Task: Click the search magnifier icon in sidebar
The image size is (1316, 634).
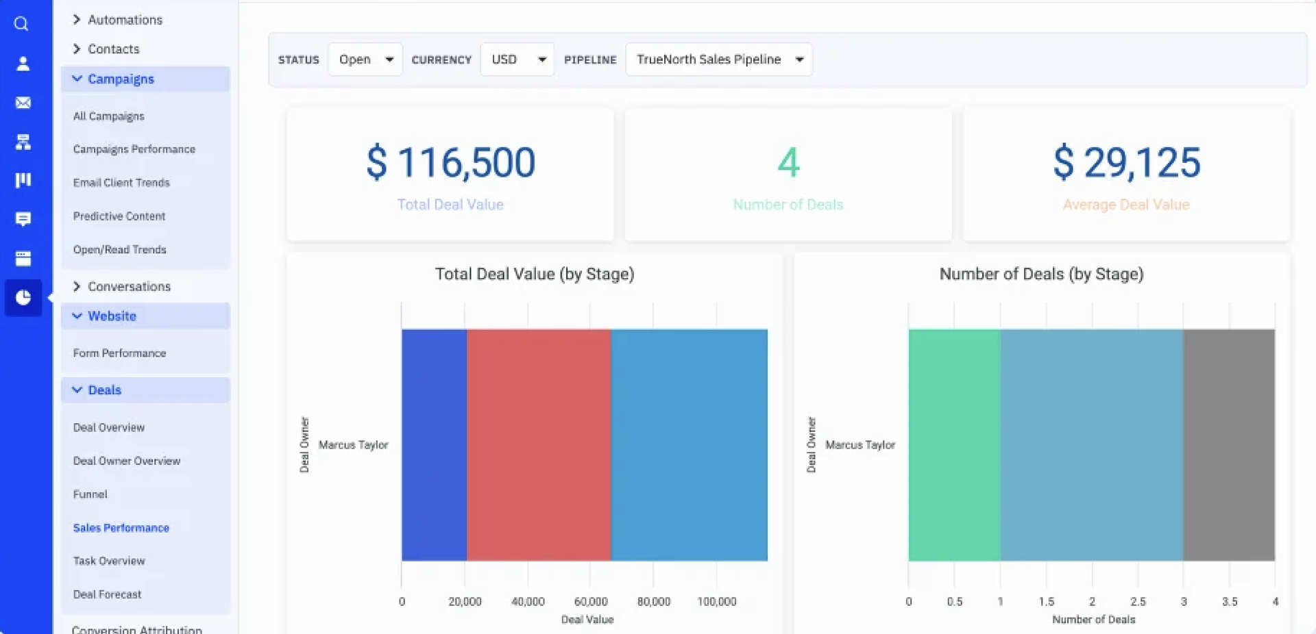Action: pos(22,24)
